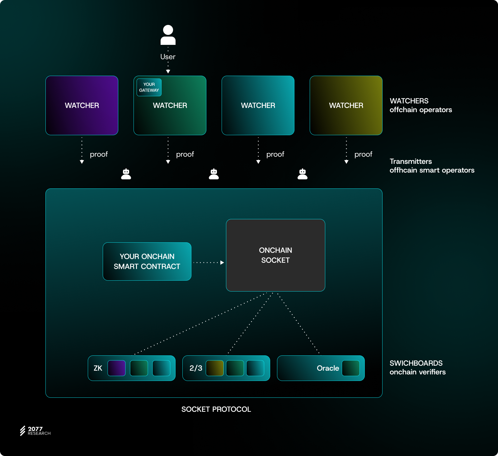Click the User person icon
The image size is (498, 456).
click(168, 35)
